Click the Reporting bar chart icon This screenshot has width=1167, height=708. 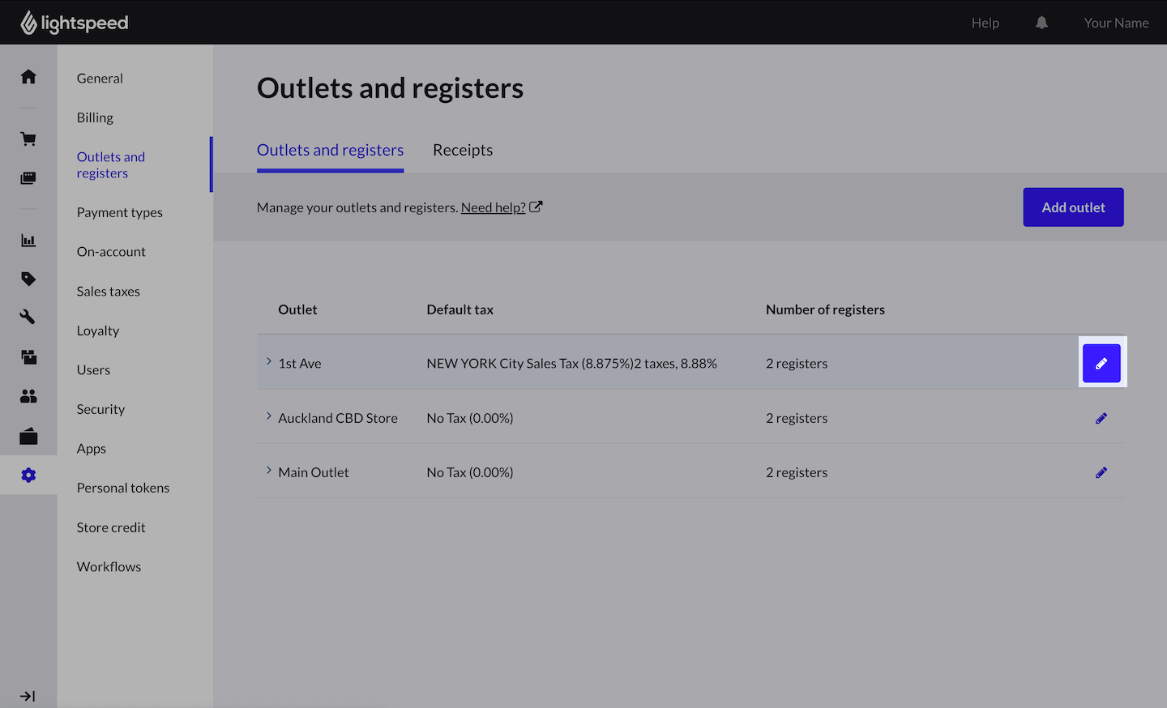pos(28,241)
